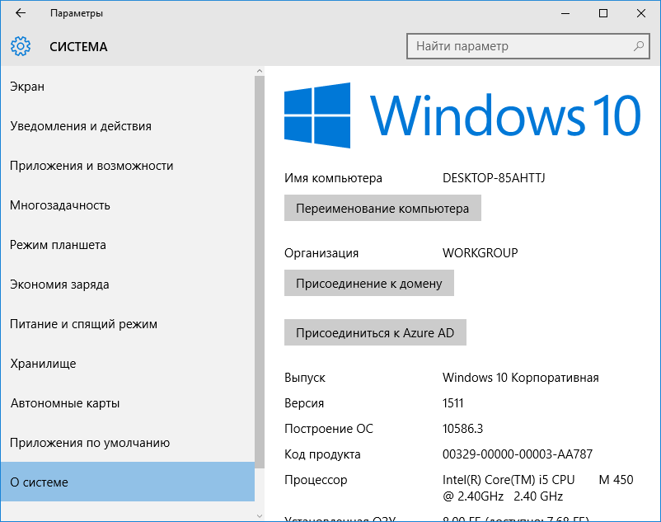The height and width of the screenshot is (522, 661).
Task: Click Присоединиться к Azure AD button
Action: pos(375,332)
